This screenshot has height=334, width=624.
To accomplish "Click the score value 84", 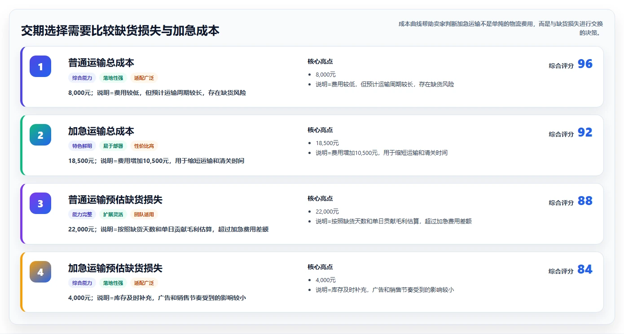I will coord(585,270).
